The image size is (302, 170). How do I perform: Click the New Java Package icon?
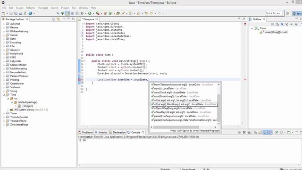[105, 13]
